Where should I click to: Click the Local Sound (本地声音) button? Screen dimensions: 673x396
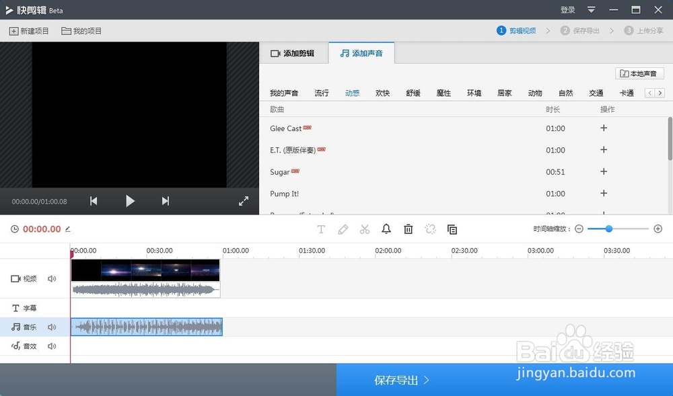point(639,74)
